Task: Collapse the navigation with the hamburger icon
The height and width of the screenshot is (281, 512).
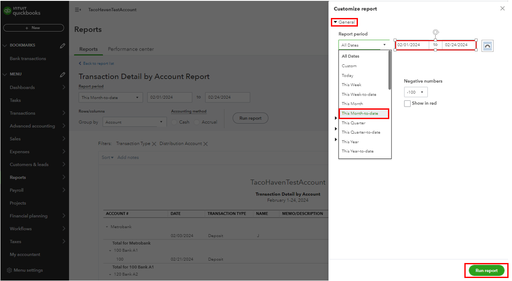Action: click(x=78, y=10)
